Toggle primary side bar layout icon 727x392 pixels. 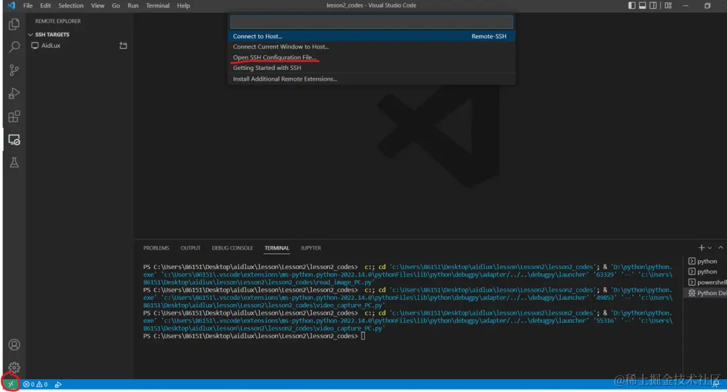[631, 5]
